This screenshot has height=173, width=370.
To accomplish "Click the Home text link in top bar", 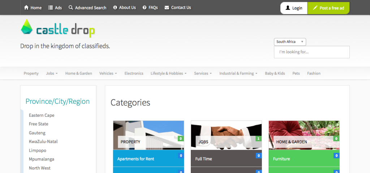I will pos(36,8).
